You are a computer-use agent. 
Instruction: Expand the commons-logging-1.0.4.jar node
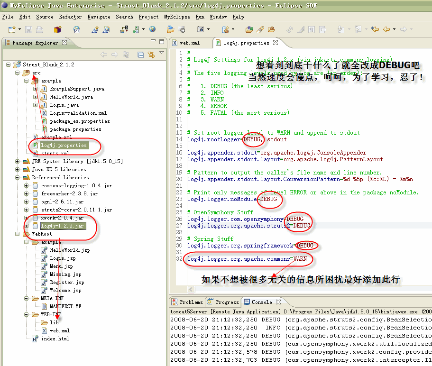26,186
